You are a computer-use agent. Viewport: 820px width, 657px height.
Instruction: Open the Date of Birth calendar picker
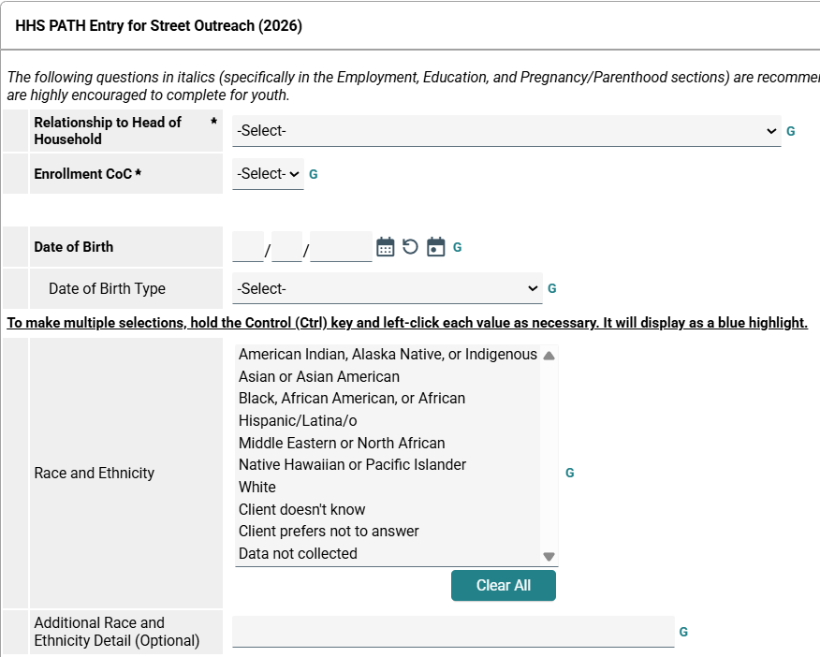coord(386,247)
